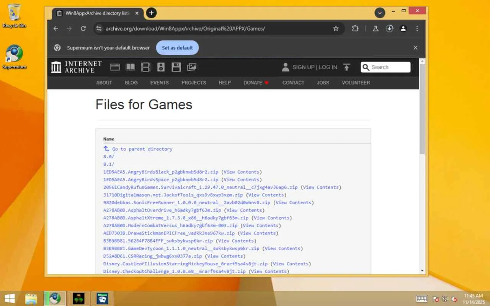Open the Audio speaker icon in Archive header
The height and width of the screenshot is (306, 490).
pyautogui.click(x=161, y=67)
